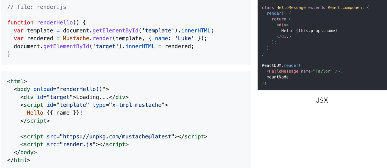
Task: Click the comment '// file: render.js'
Action: (37, 7)
